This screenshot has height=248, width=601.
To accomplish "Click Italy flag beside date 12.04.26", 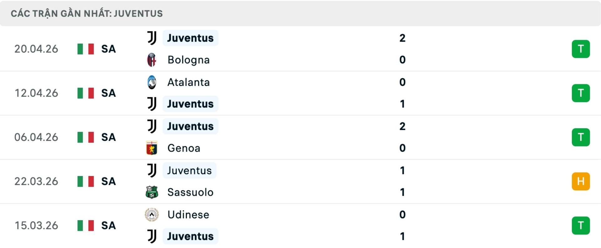I will coord(85,93).
